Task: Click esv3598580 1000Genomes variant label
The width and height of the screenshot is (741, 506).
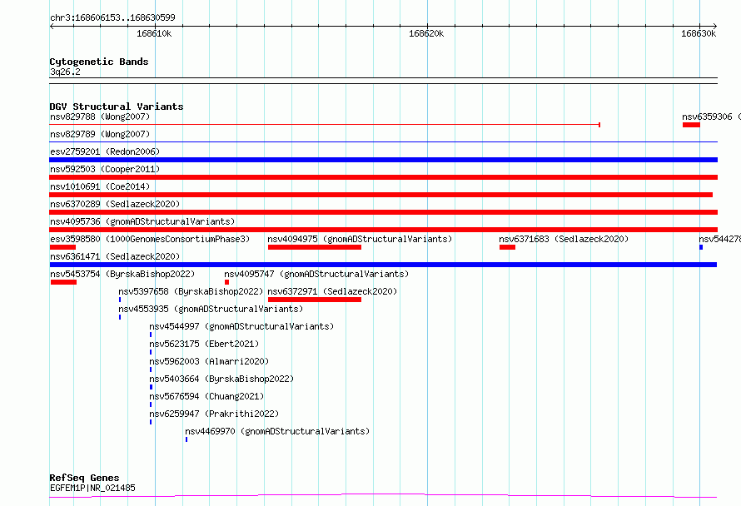Action: pos(150,239)
